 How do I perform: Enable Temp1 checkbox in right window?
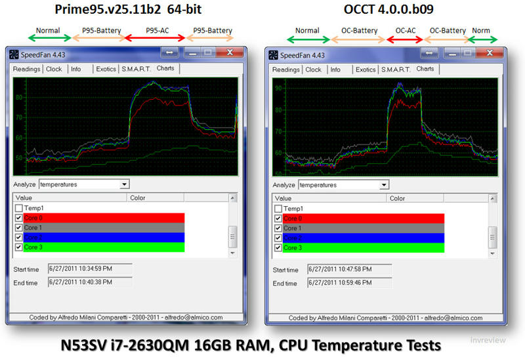pos(278,209)
